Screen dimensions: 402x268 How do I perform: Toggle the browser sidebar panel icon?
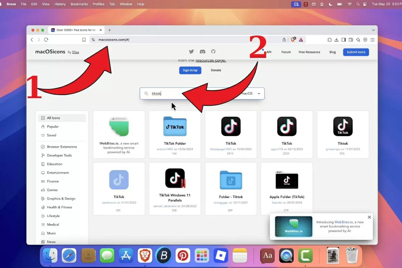pos(344,40)
